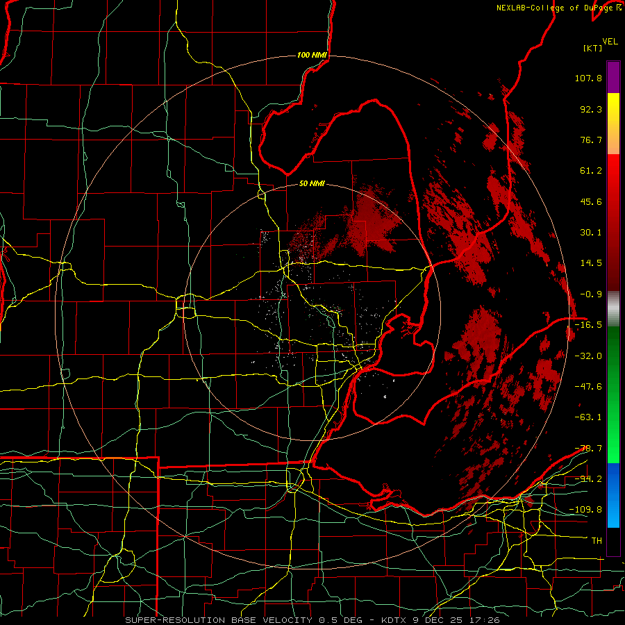Select the -47.6 scale value

588,387
